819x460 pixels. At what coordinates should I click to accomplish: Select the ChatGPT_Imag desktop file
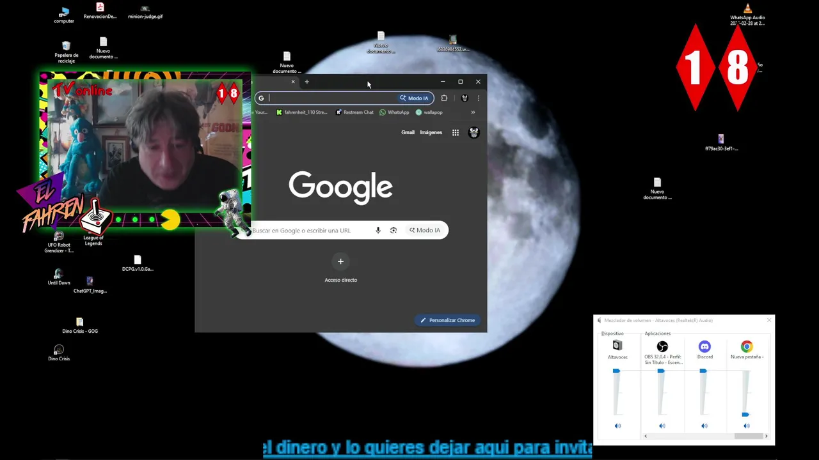pyautogui.click(x=90, y=285)
